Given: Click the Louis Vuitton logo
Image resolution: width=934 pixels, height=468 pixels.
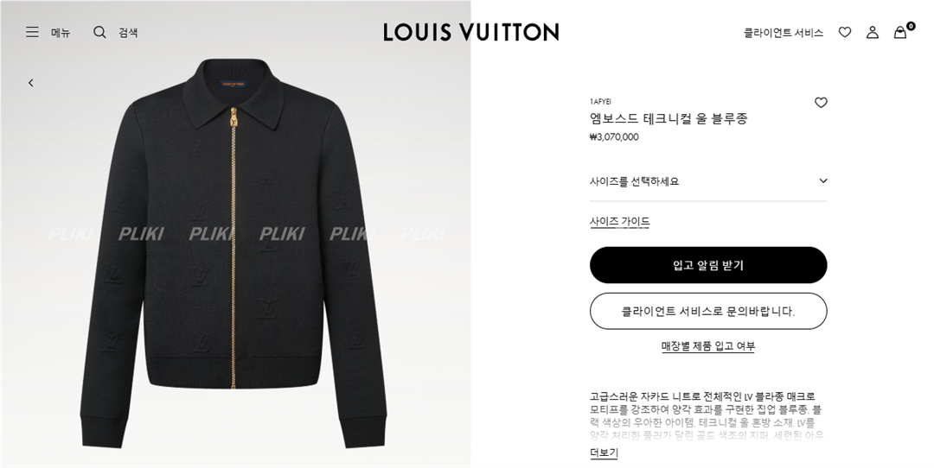Looking at the screenshot, I should point(470,32).
